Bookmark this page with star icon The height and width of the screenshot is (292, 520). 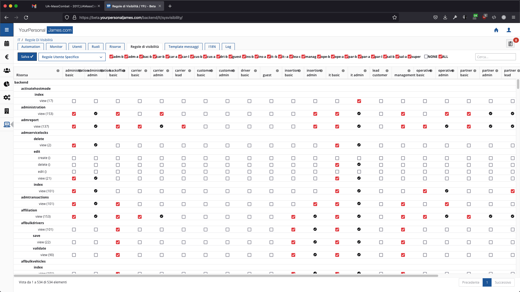[395, 18]
